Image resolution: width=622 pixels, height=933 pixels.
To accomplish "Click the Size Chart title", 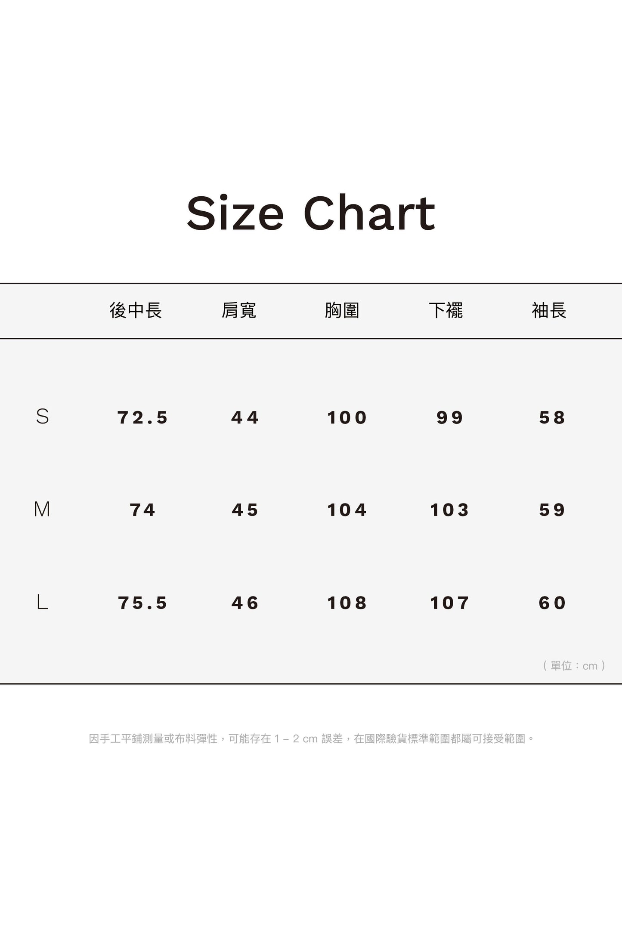I will pos(311,213).
